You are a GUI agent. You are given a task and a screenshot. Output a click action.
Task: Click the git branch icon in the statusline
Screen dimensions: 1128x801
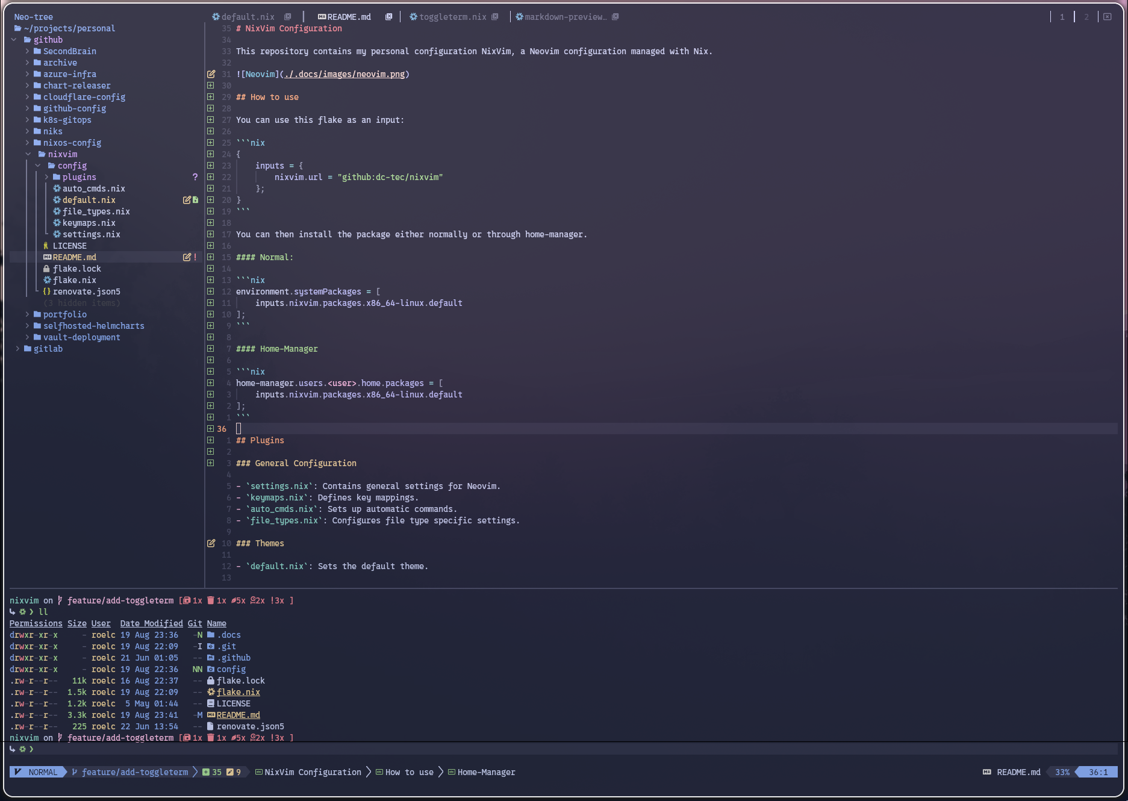point(73,771)
